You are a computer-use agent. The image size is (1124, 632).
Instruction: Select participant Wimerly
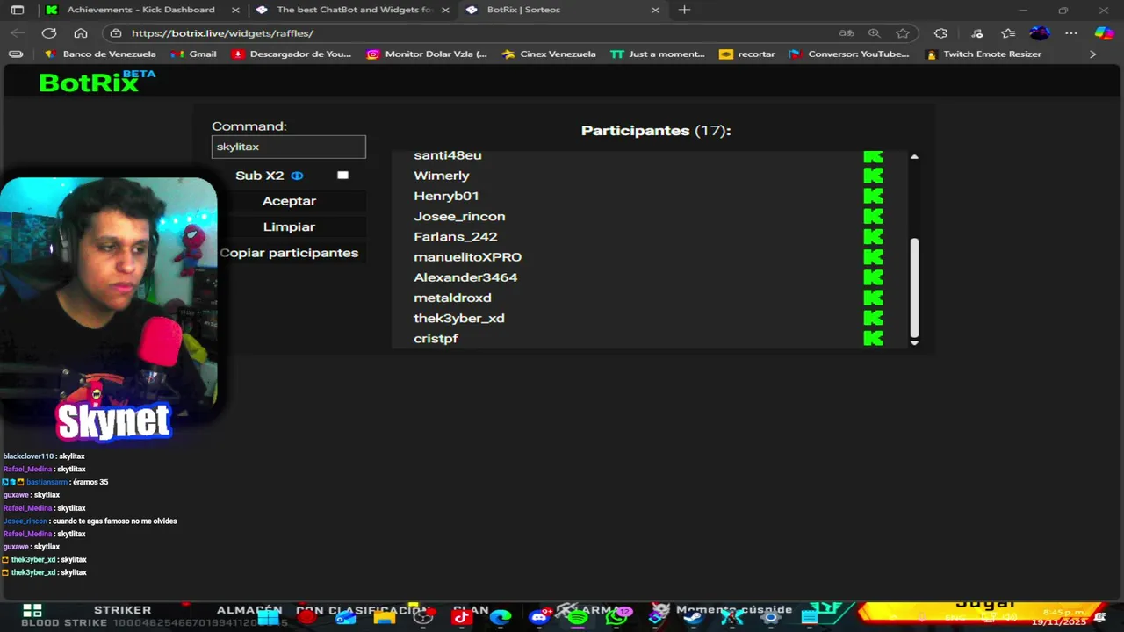pyautogui.click(x=442, y=176)
